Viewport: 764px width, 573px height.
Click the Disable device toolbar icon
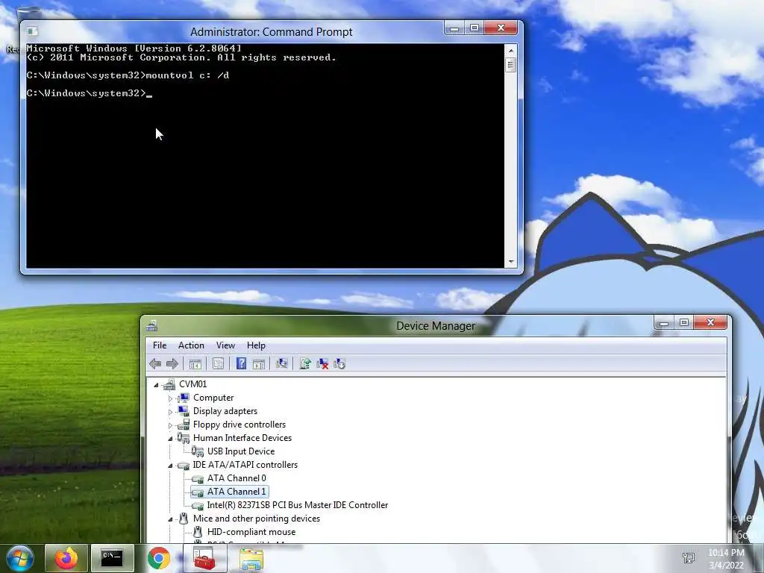click(339, 364)
